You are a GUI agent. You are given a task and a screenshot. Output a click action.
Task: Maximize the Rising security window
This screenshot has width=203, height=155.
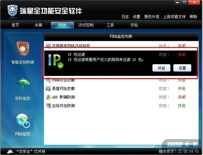click(x=185, y=3)
